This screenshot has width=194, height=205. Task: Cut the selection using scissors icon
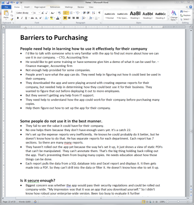tap(12, 12)
